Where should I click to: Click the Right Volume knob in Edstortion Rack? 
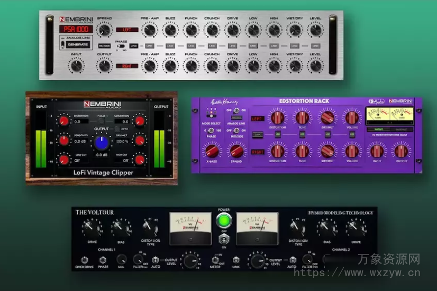[x=352, y=151]
